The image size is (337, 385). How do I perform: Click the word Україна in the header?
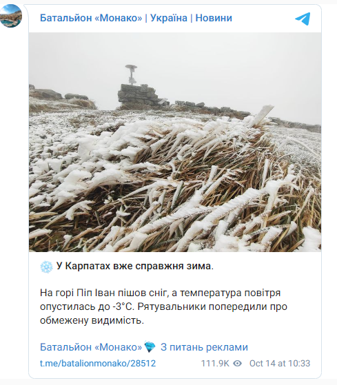coord(169,18)
